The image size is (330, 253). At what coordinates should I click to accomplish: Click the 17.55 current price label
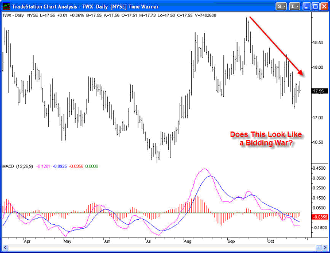coord(320,91)
